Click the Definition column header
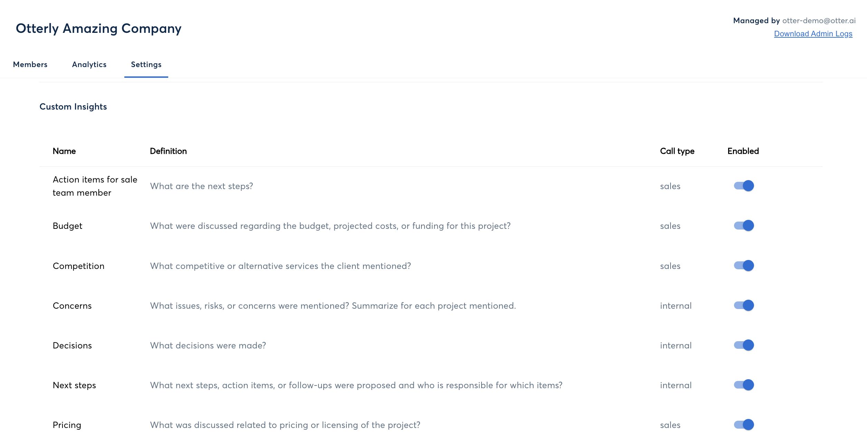The image size is (867, 448). point(168,151)
